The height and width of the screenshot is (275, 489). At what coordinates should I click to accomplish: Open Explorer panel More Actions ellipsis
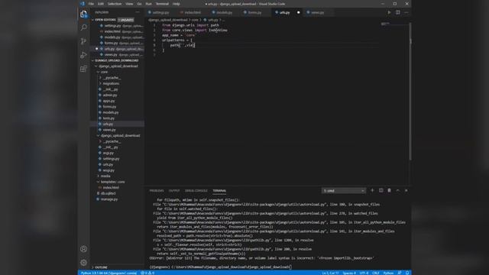pyautogui.click(x=138, y=12)
